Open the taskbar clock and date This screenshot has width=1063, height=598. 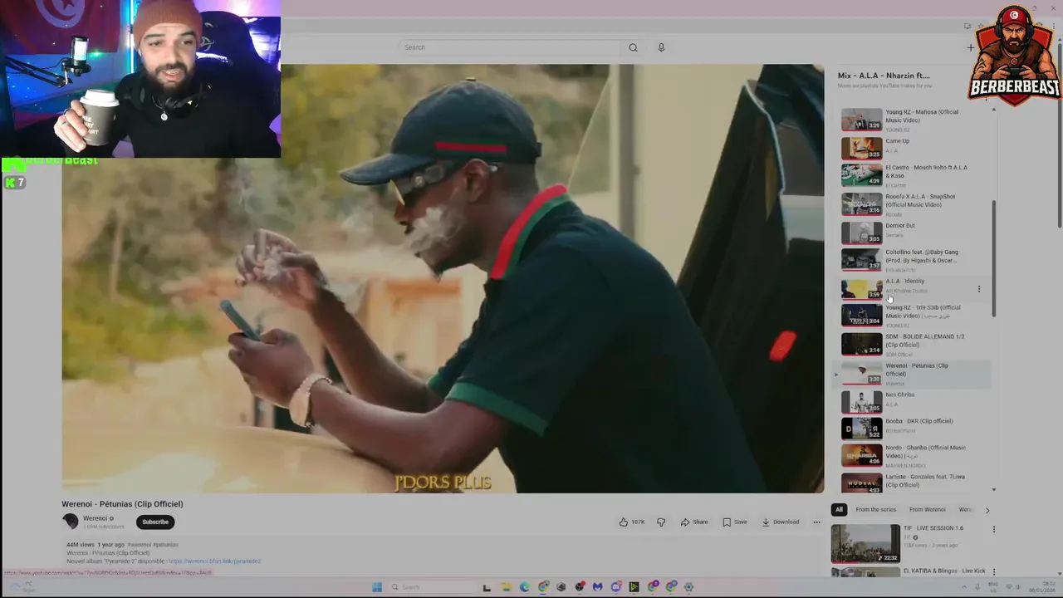1042,587
